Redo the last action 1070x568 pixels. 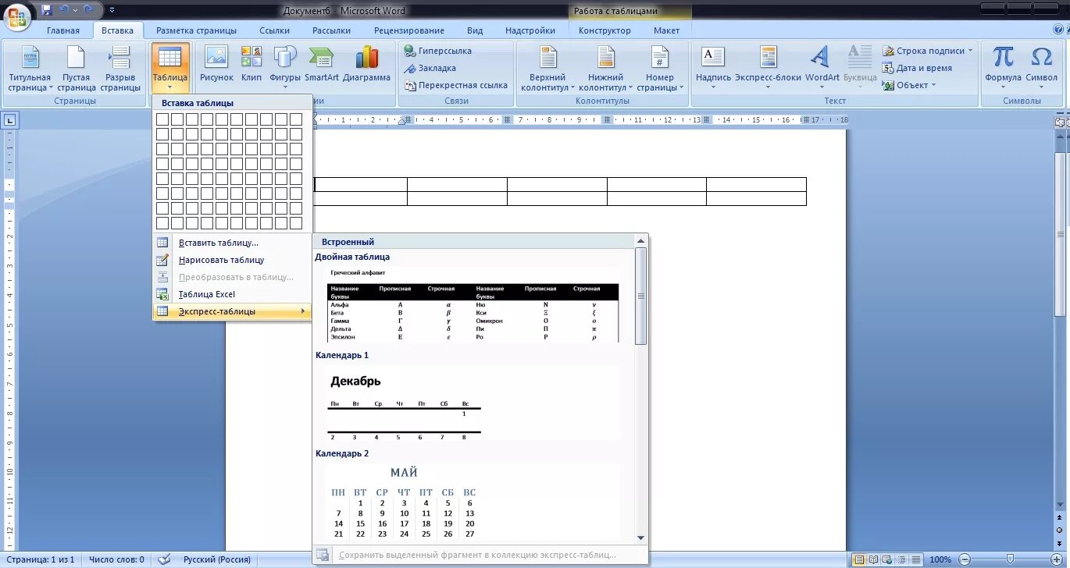tap(89, 10)
